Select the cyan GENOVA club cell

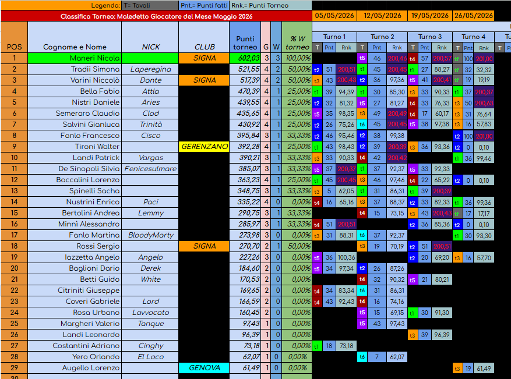coord(204,369)
